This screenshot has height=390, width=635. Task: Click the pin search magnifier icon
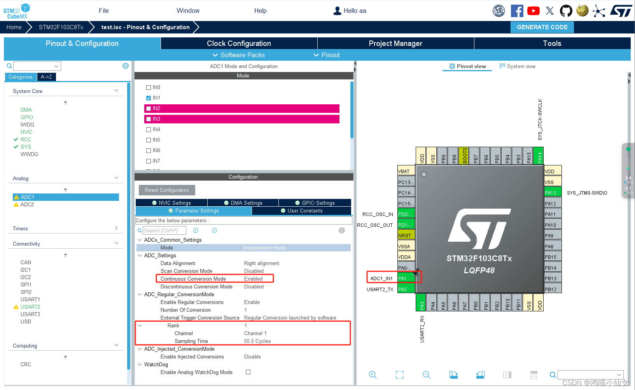553,375
